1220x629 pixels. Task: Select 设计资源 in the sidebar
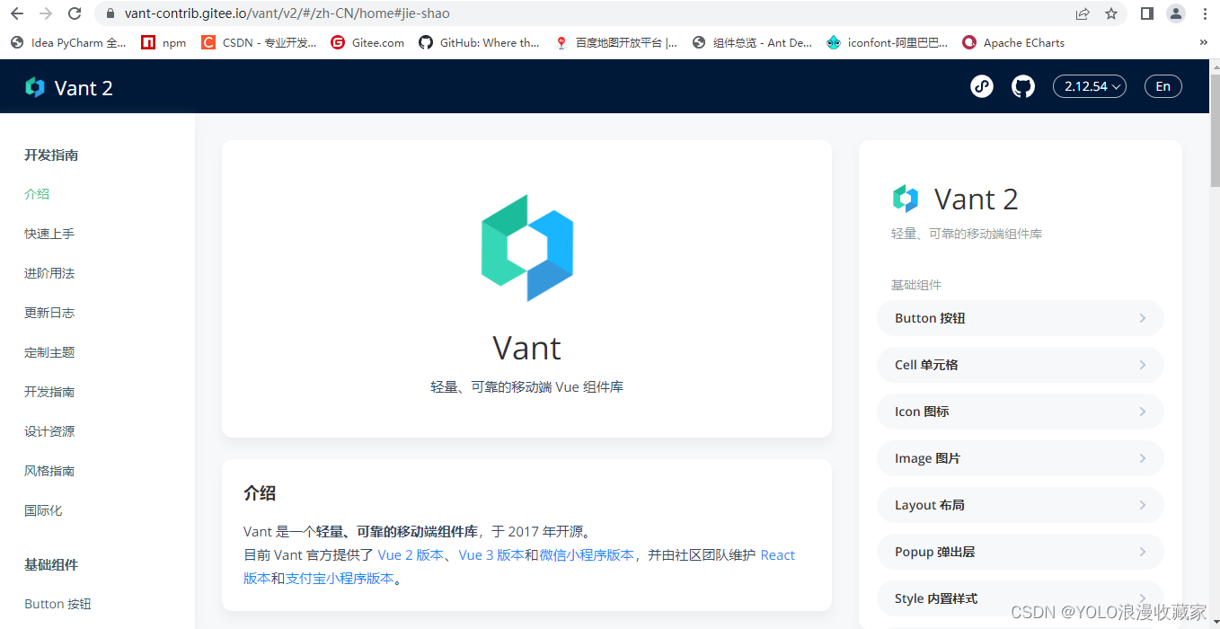49,431
